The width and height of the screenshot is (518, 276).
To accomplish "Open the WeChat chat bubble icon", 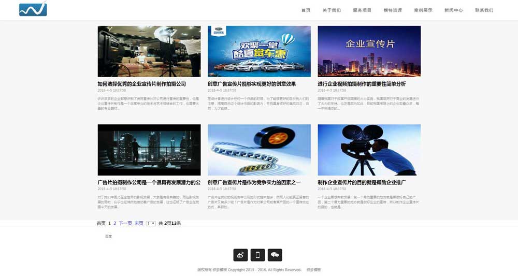I will coord(275,255).
